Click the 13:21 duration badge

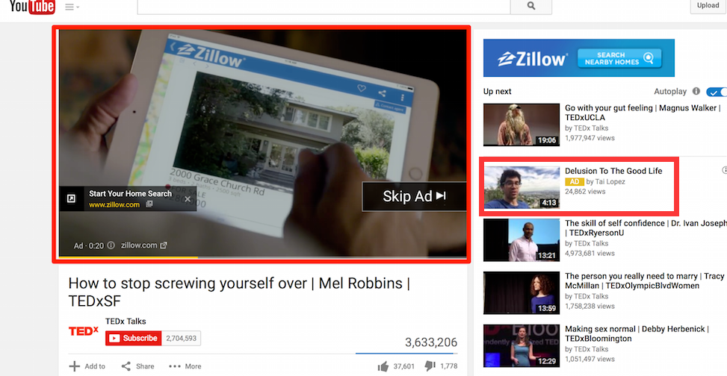(547, 256)
